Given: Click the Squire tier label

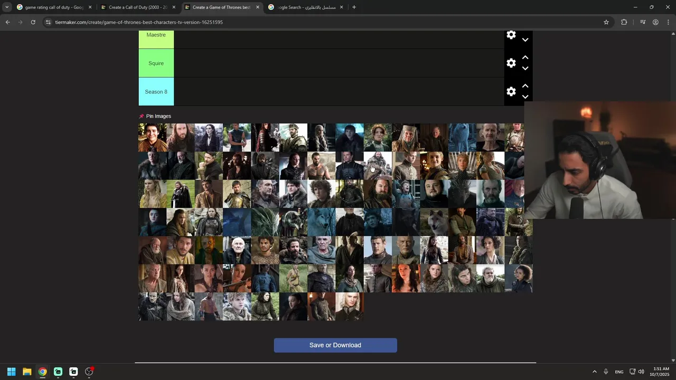Looking at the screenshot, I should tap(156, 63).
